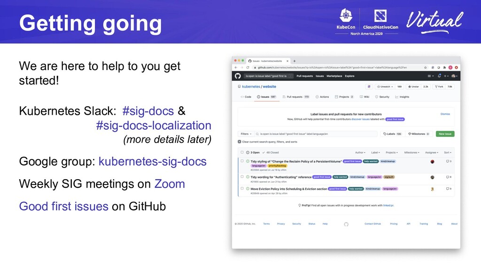The image size is (481, 271).
Task: Click the browser address bar URL
Action: pyautogui.click(x=332, y=67)
